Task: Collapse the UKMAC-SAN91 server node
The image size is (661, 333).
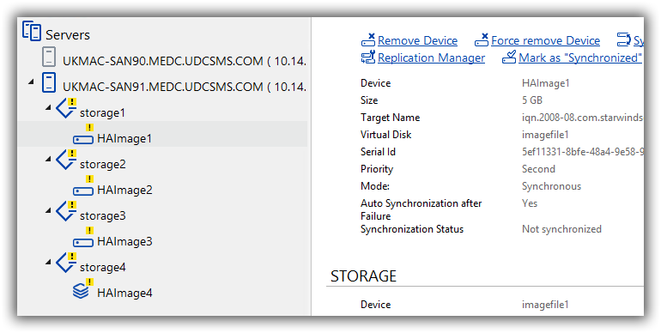Action: click(31, 82)
